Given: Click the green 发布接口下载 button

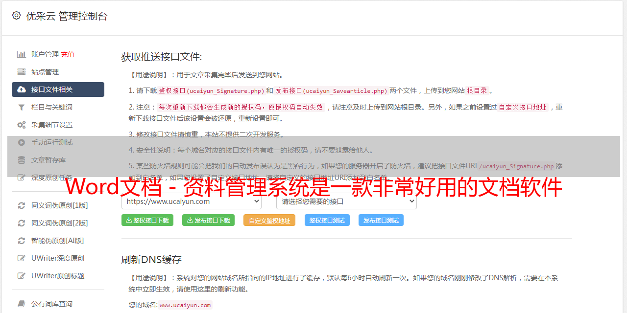Looking at the screenshot, I should [x=208, y=220].
